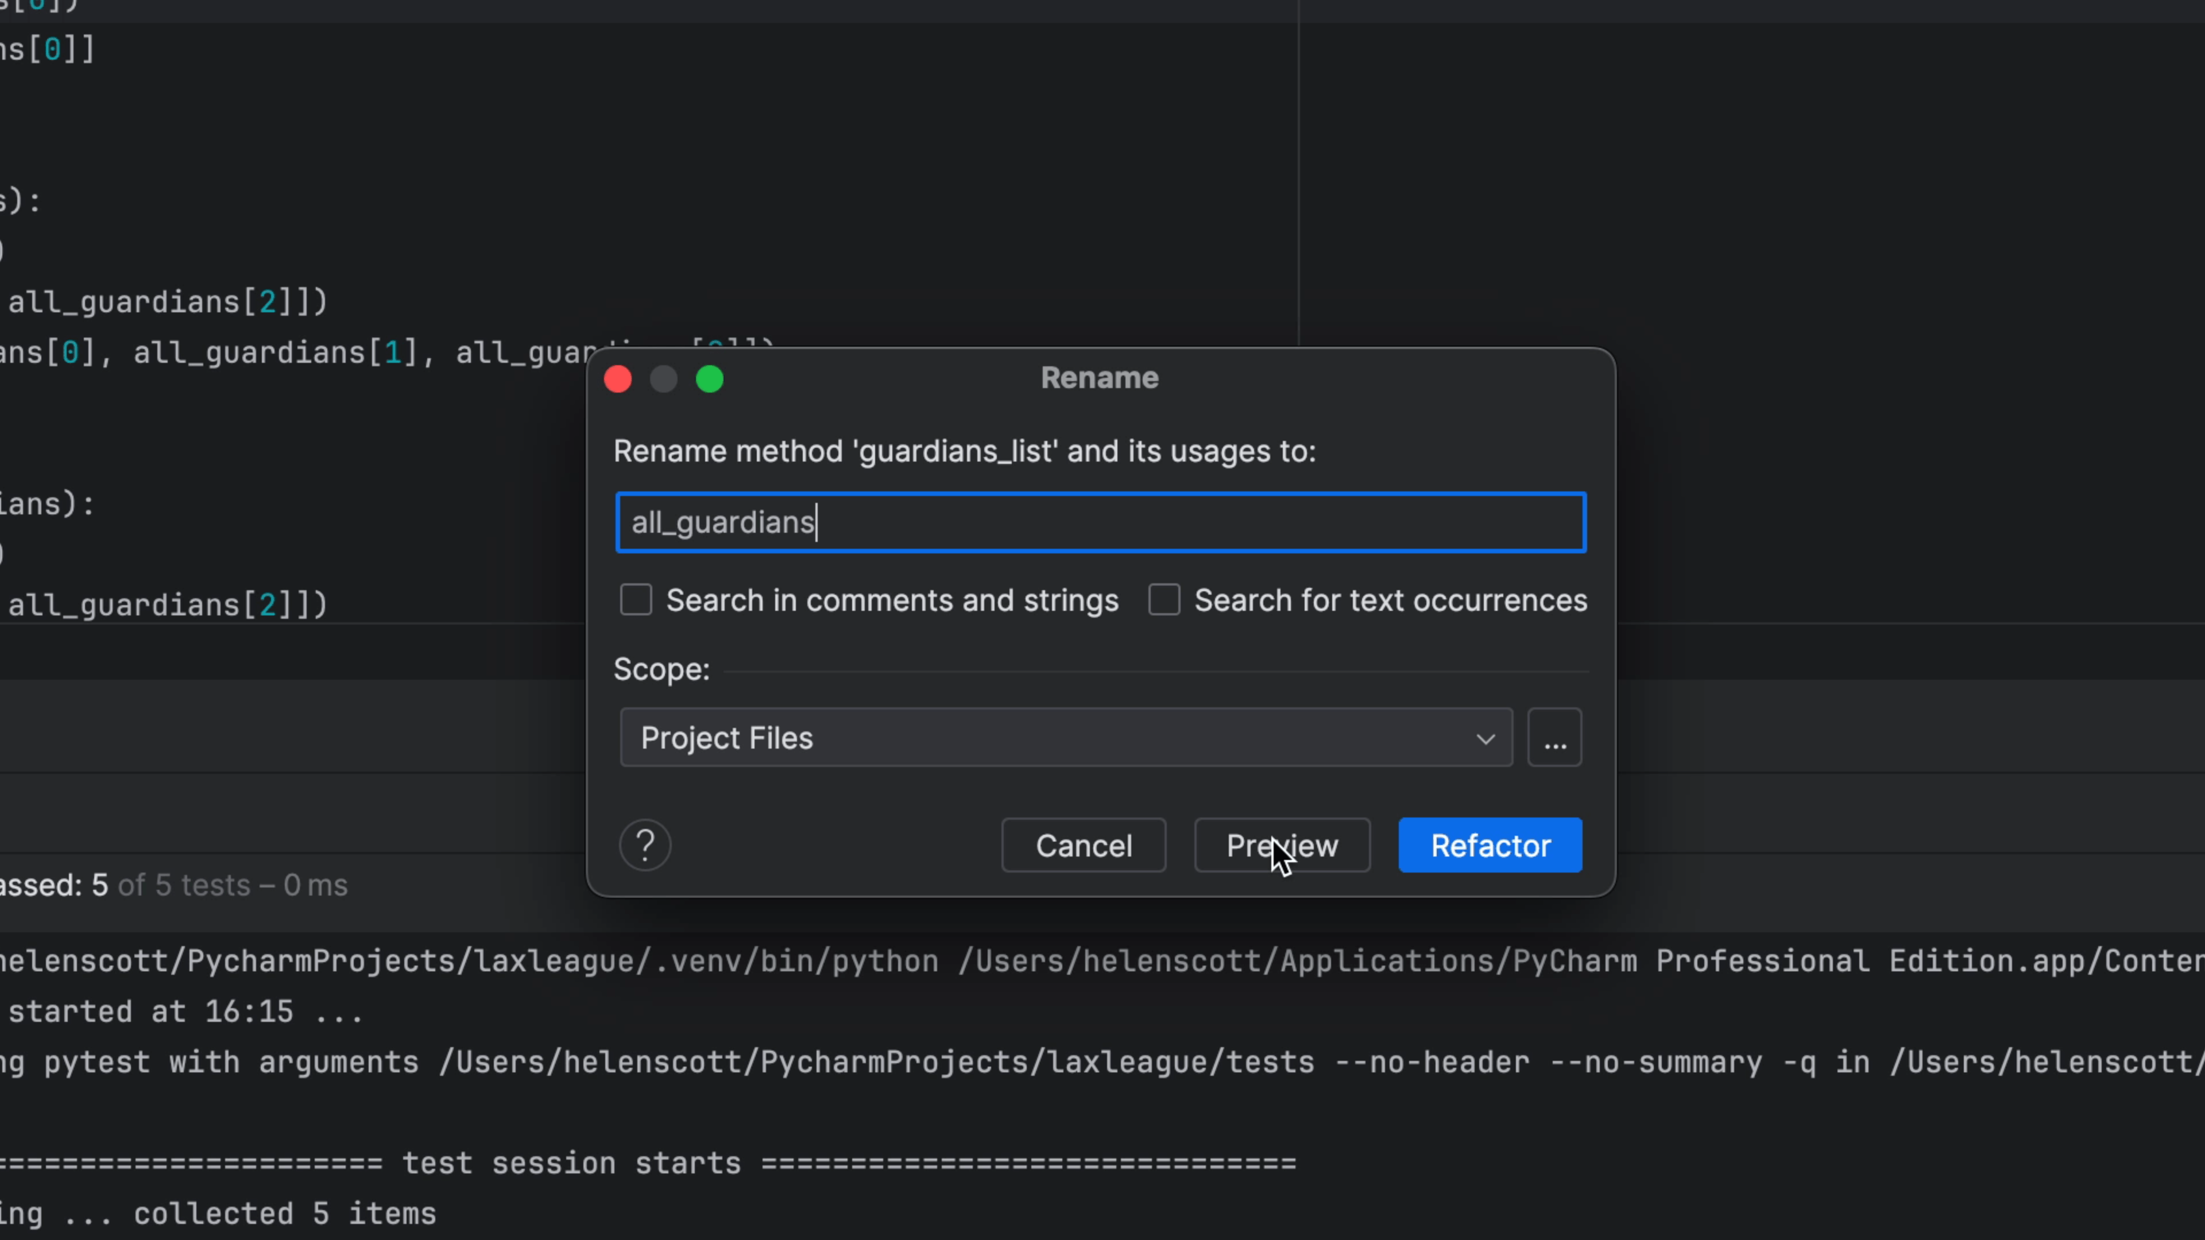Click the Rename dialog title bar

tap(1099, 378)
